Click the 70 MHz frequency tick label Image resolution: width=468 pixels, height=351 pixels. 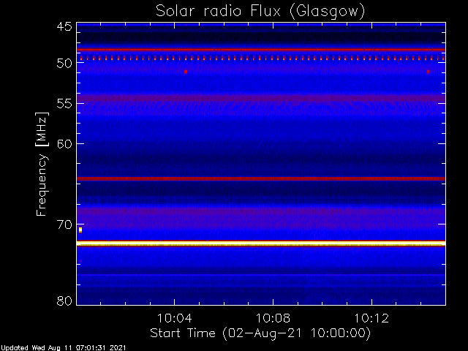click(x=64, y=224)
